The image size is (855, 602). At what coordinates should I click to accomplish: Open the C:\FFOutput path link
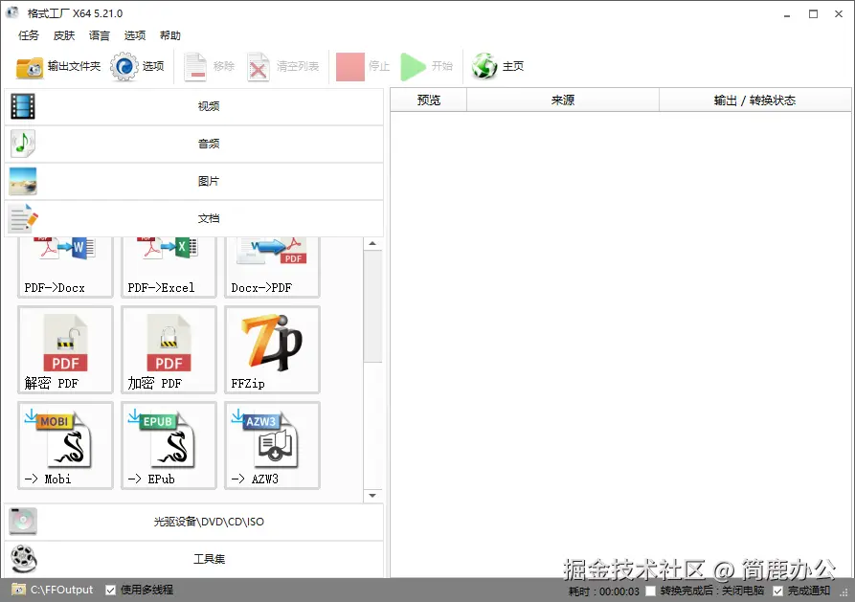coord(61,590)
